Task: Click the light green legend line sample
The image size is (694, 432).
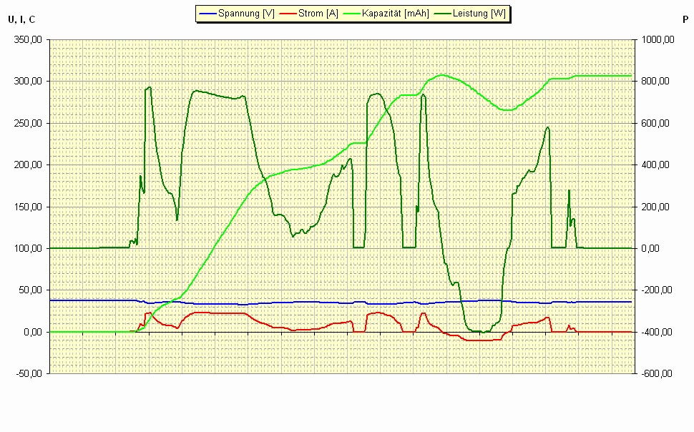Action: tap(352, 14)
